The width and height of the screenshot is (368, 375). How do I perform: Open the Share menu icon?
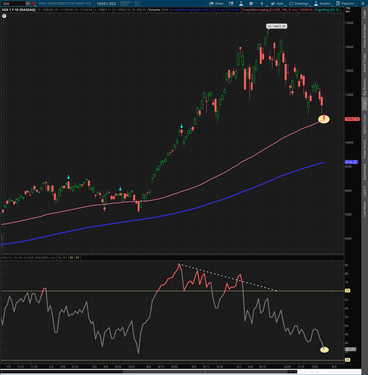[216, 3]
